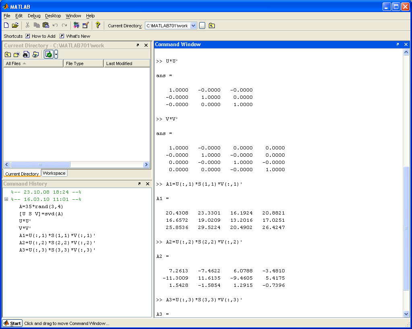
Task: Select the A3 command in Command History
Action: [x=57, y=250]
